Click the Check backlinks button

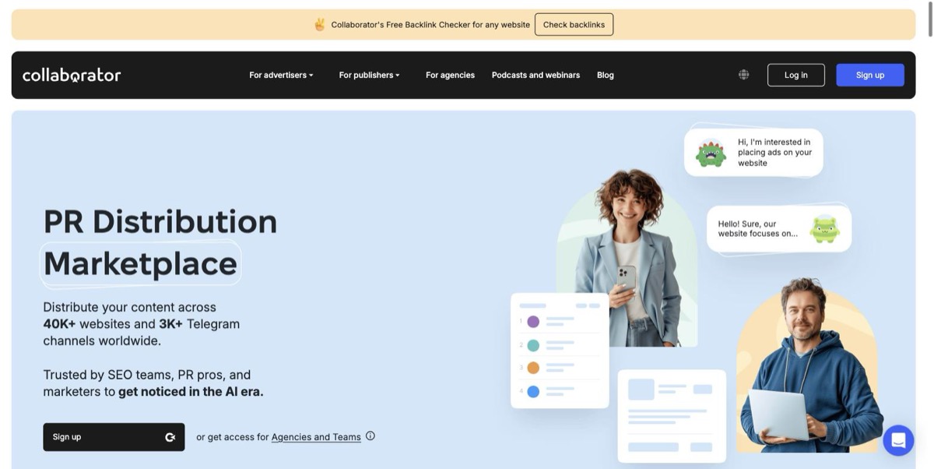(574, 25)
